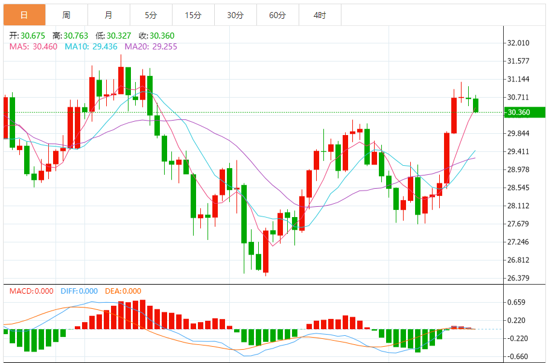Click the 29.411 price axis label
The width and height of the screenshot is (549, 363).
(518, 151)
